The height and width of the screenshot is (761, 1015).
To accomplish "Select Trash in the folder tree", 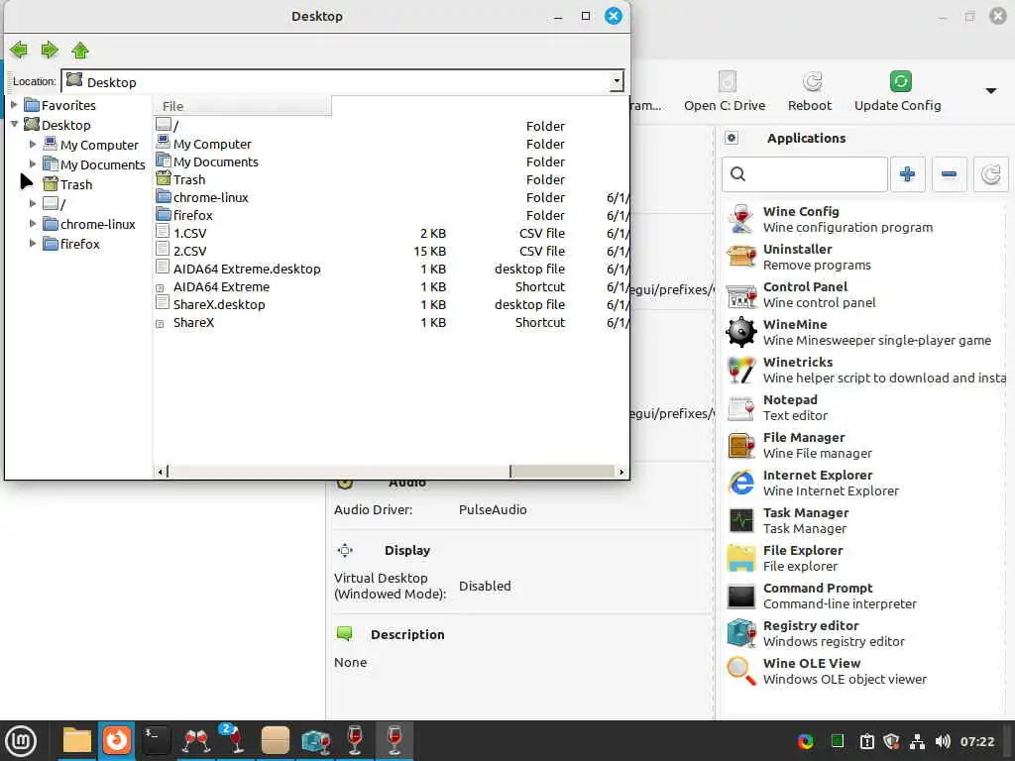I will pyautogui.click(x=68, y=184).
